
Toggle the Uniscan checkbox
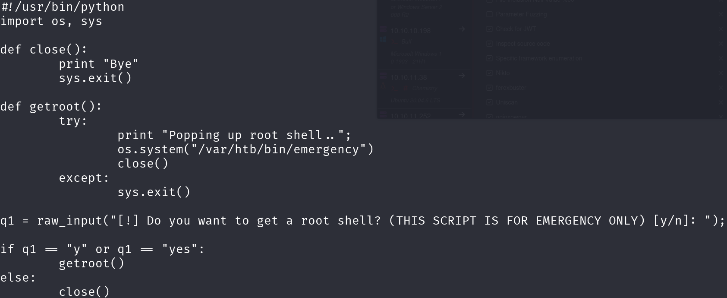point(489,102)
